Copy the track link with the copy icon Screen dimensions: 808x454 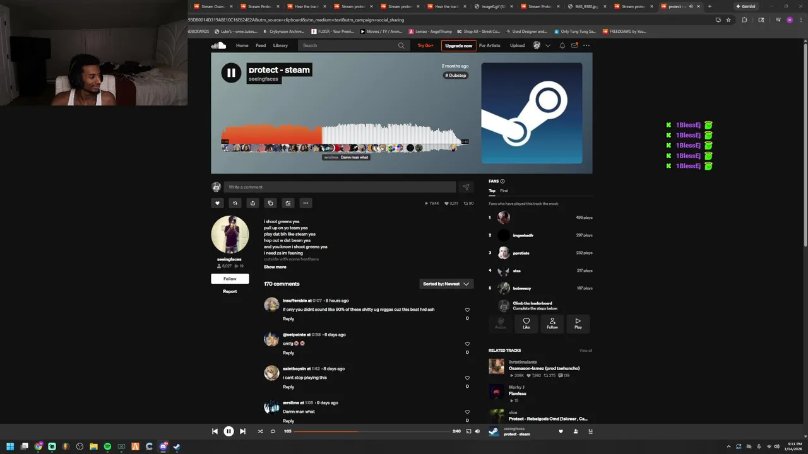(270, 203)
